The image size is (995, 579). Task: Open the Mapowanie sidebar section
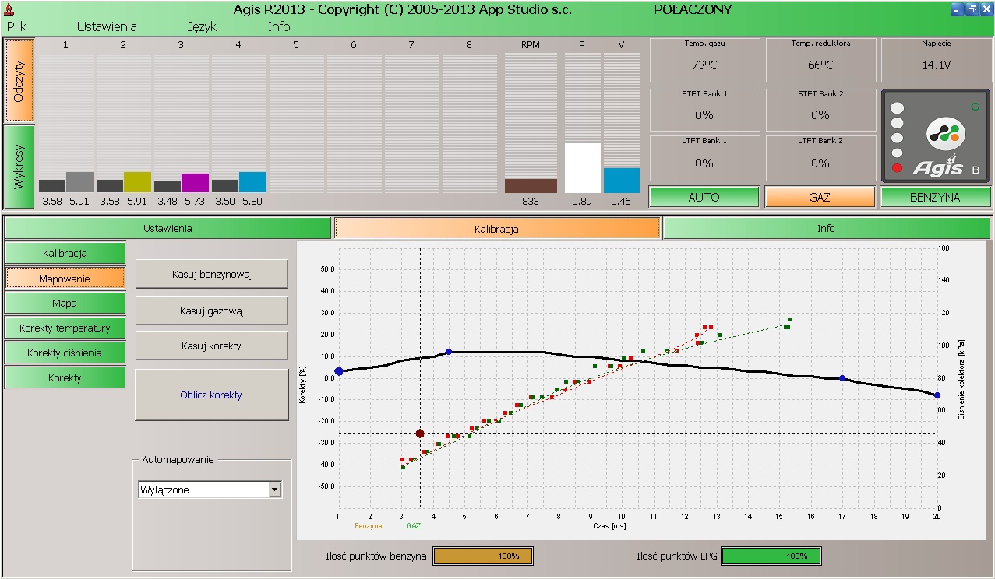[x=65, y=278]
